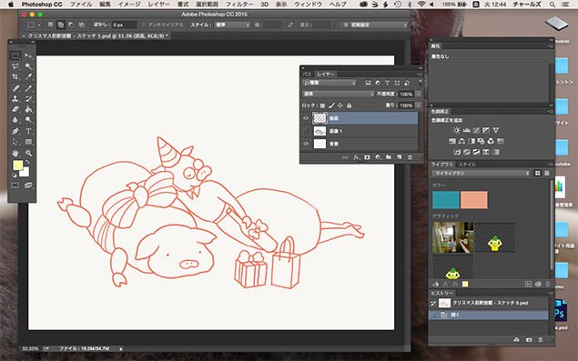This screenshot has height=361, width=578.
Task: Select the Brush tool
Action: pos(29,88)
